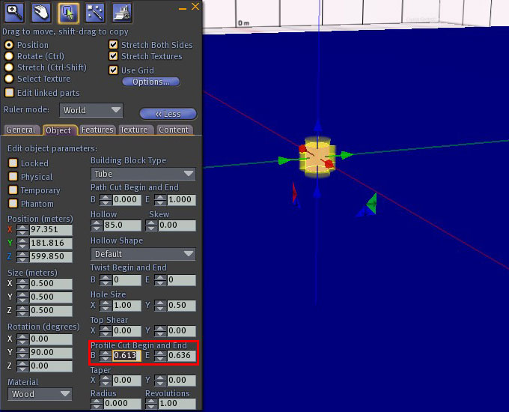Image resolution: width=509 pixels, height=412 pixels.
Task: Open the Material Wood dropdown
Action: pos(40,394)
